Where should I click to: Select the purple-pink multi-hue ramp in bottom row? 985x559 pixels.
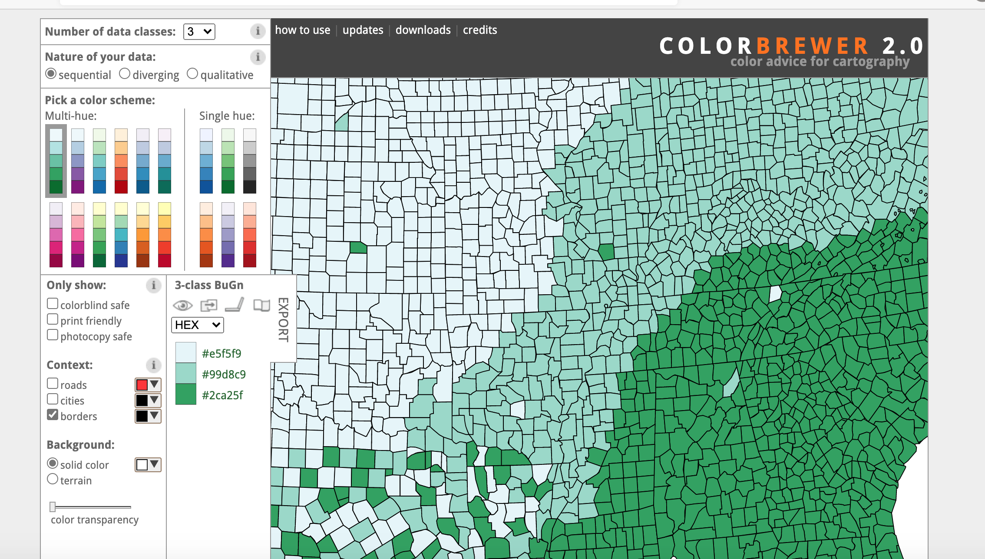56,235
